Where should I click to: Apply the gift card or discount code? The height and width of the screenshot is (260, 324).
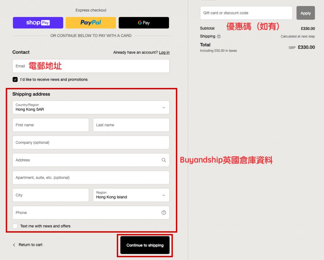[x=305, y=13]
